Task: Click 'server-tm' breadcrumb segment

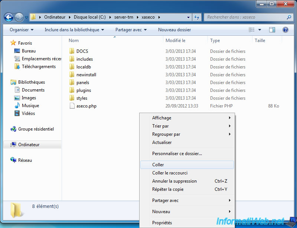Action: (x=124, y=17)
